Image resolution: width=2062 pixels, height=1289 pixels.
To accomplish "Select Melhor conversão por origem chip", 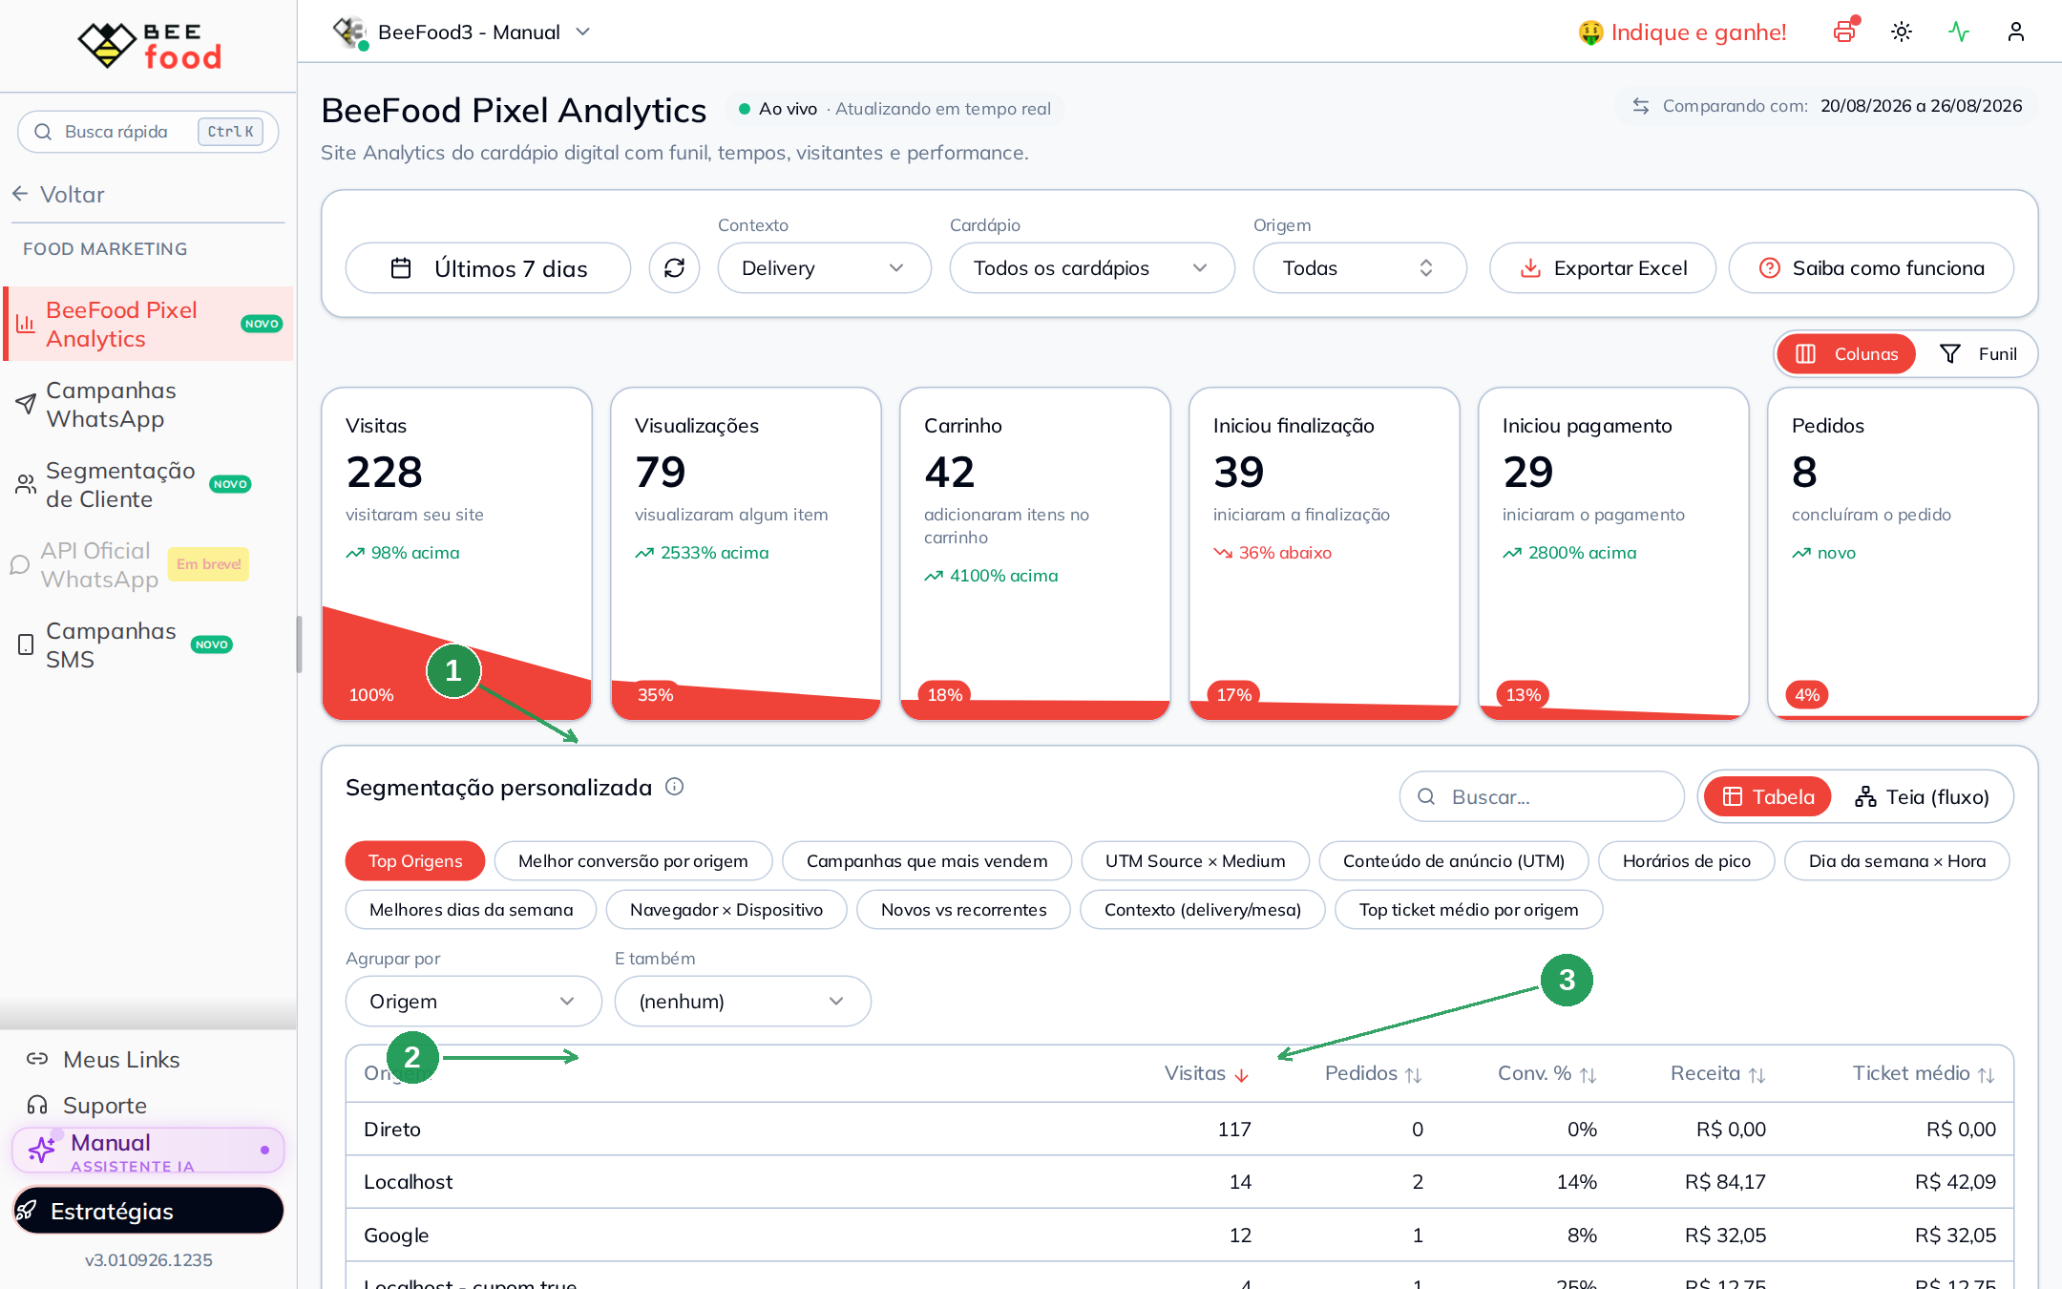I will coord(633,861).
